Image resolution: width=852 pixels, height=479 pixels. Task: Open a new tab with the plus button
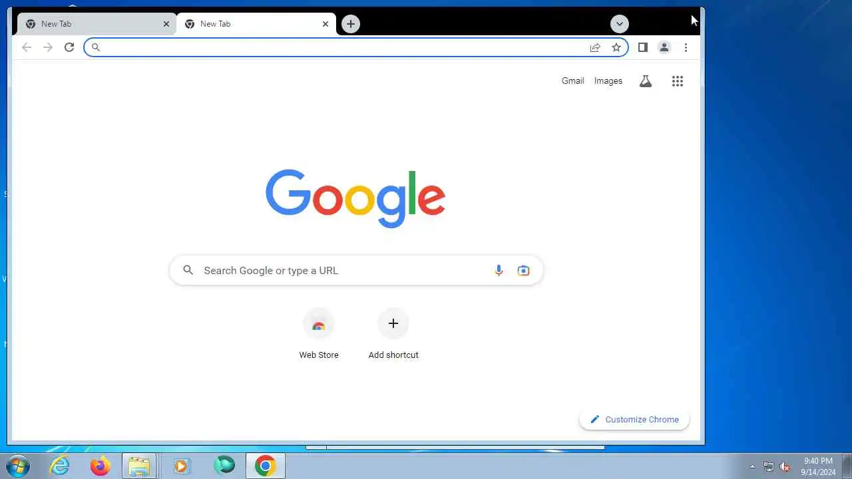(351, 24)
